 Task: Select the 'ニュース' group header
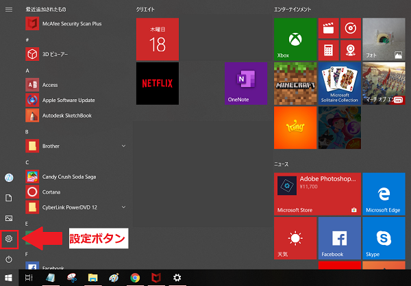point(282,164)
